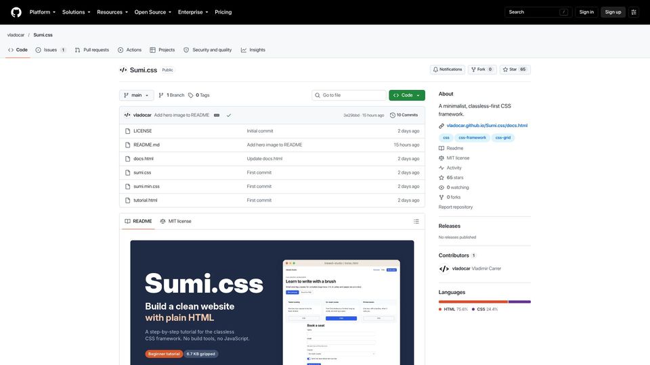The height and width of the screenshot is (365, 650).
Task: Click the orange HTML segment of languages bar
Action: tap(473, 301)
